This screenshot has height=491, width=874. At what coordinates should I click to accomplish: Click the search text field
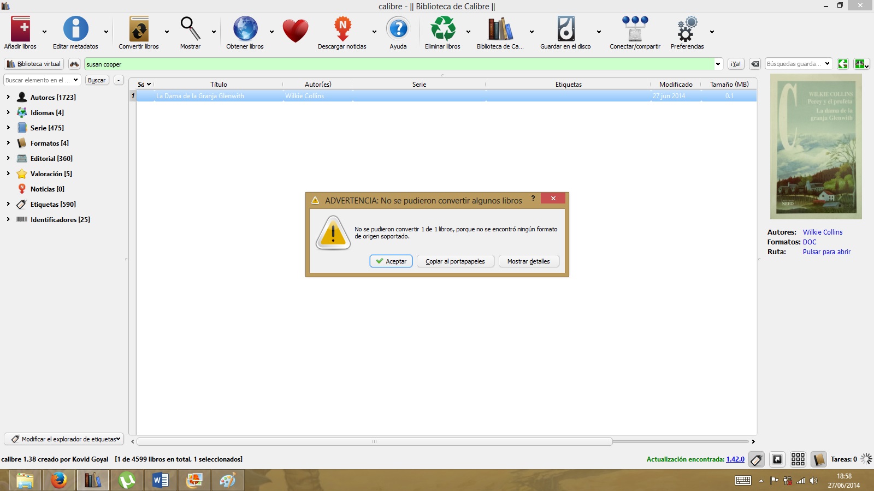pos(399,64)
